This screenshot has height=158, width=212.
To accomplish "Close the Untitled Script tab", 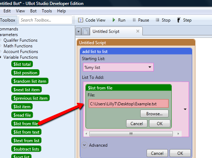I will [x=138, y=31].
